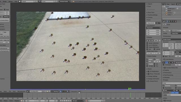The image size is (181, 102).
Task: Click the green current frame marker
Action: click(130, 89)
